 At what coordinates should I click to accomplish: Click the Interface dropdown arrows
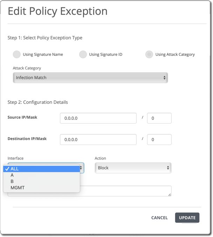pyautogui.click(x=81, y=168)
